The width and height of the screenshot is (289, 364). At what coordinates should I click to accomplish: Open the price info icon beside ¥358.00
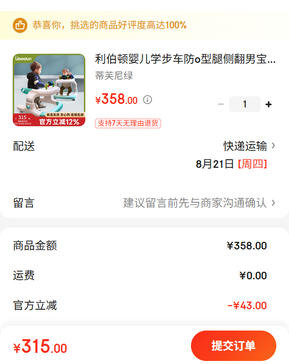(x=147, y=100)
